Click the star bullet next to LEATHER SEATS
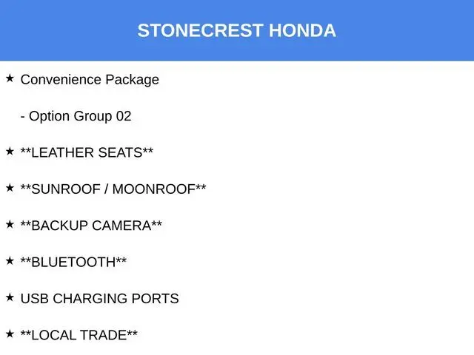This screenshot has height=355, width=474. click(10, 151)
